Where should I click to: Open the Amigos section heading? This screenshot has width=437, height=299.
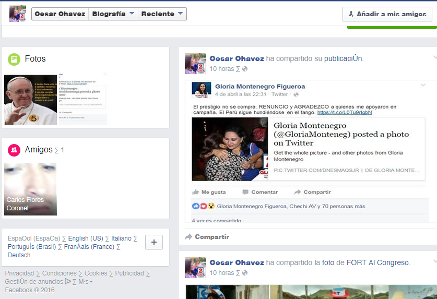tap(39, 150)
